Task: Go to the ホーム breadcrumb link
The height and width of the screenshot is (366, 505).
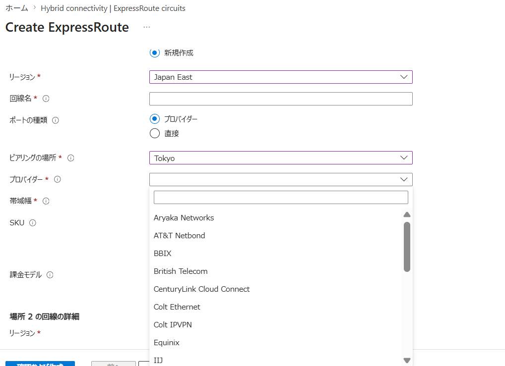Action: tap(17, 8)
